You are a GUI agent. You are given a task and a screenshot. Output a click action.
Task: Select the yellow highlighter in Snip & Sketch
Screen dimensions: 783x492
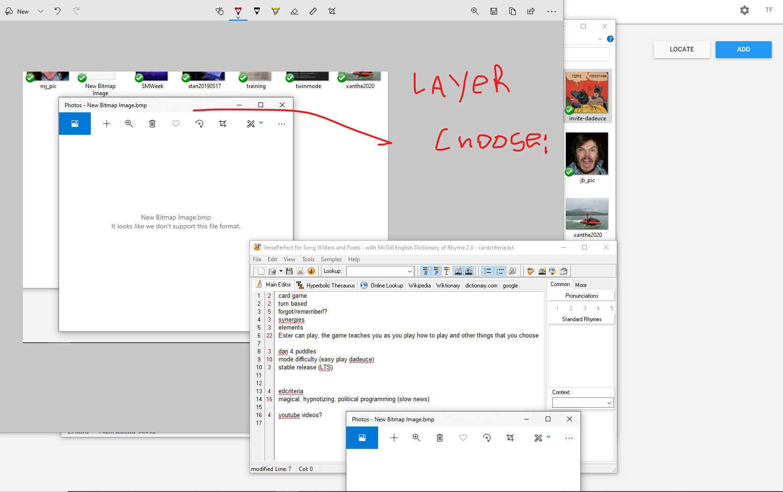tap(276, 11)
